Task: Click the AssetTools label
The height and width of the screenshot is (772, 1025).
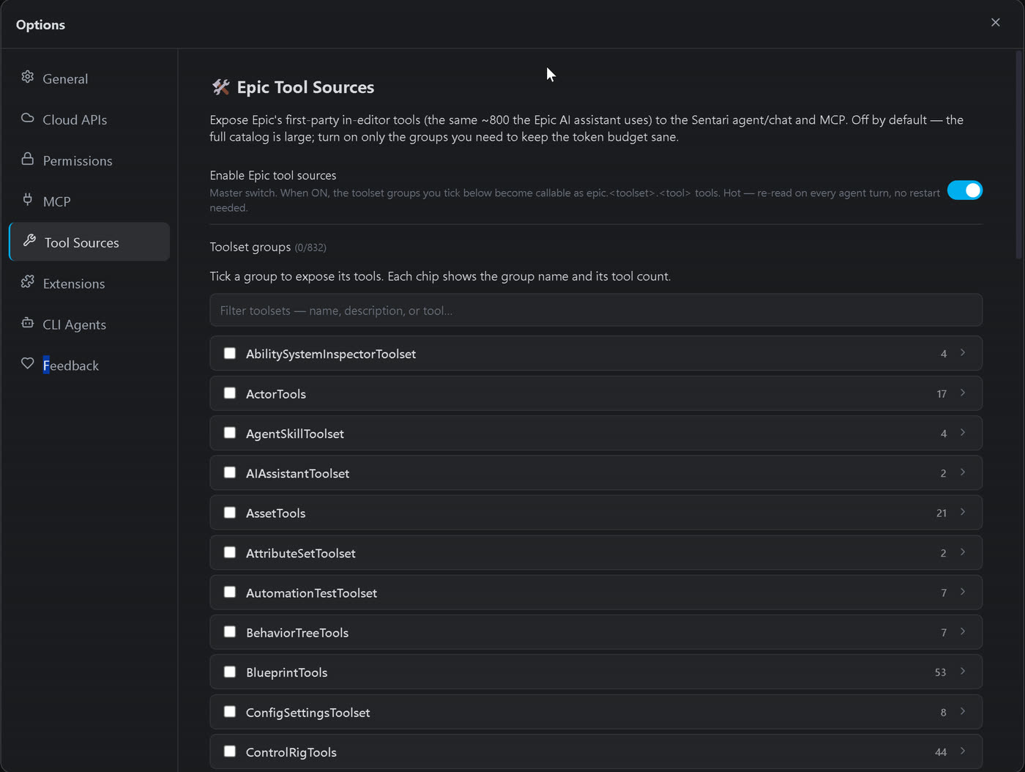Action: click(x=276, y=513)
